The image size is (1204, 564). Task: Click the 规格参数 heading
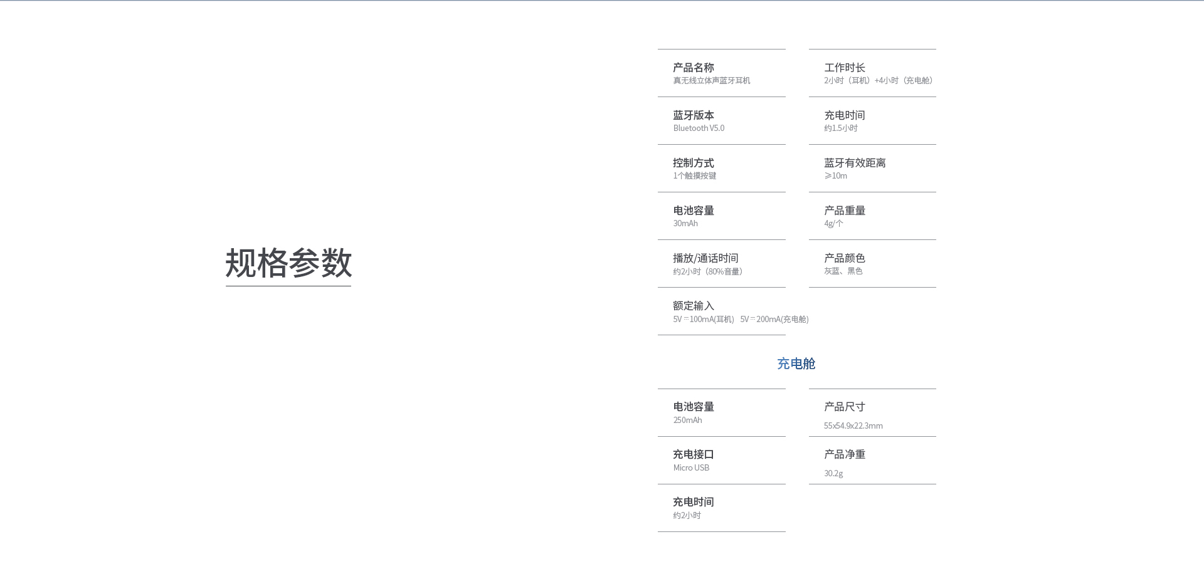[288, 263]
